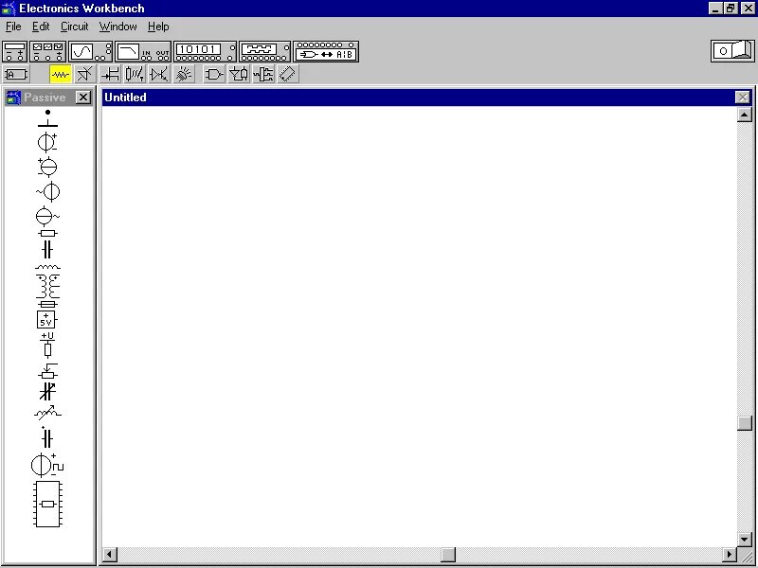The image size is (758, 568).
Task: Open the oscilloscope instrument
Action: point(90,52)
